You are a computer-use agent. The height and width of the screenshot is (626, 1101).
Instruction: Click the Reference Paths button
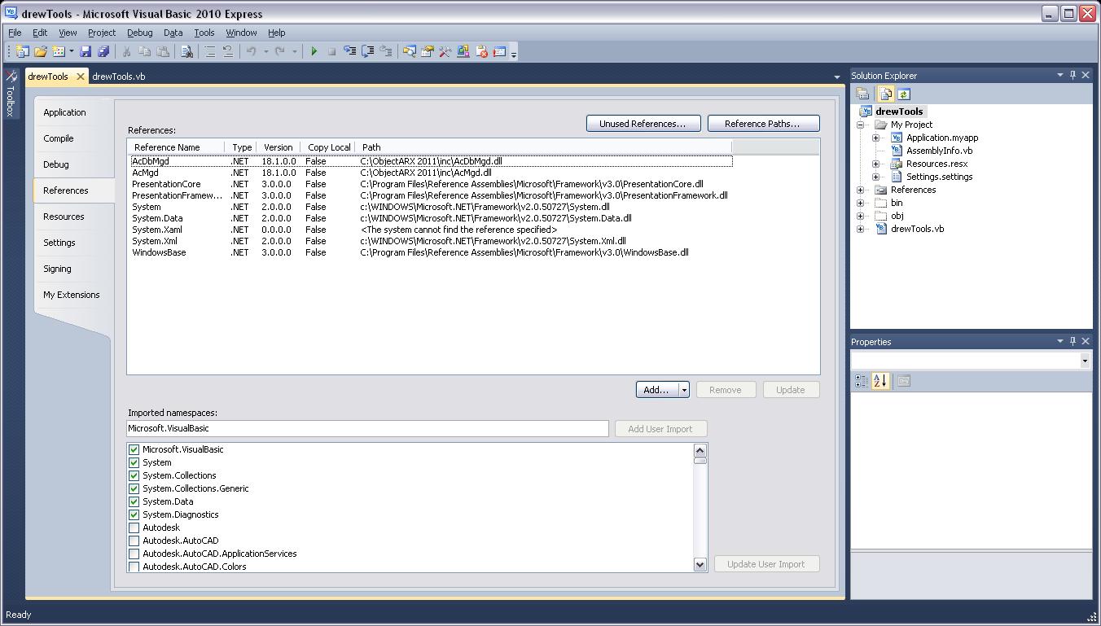point(763,124)
